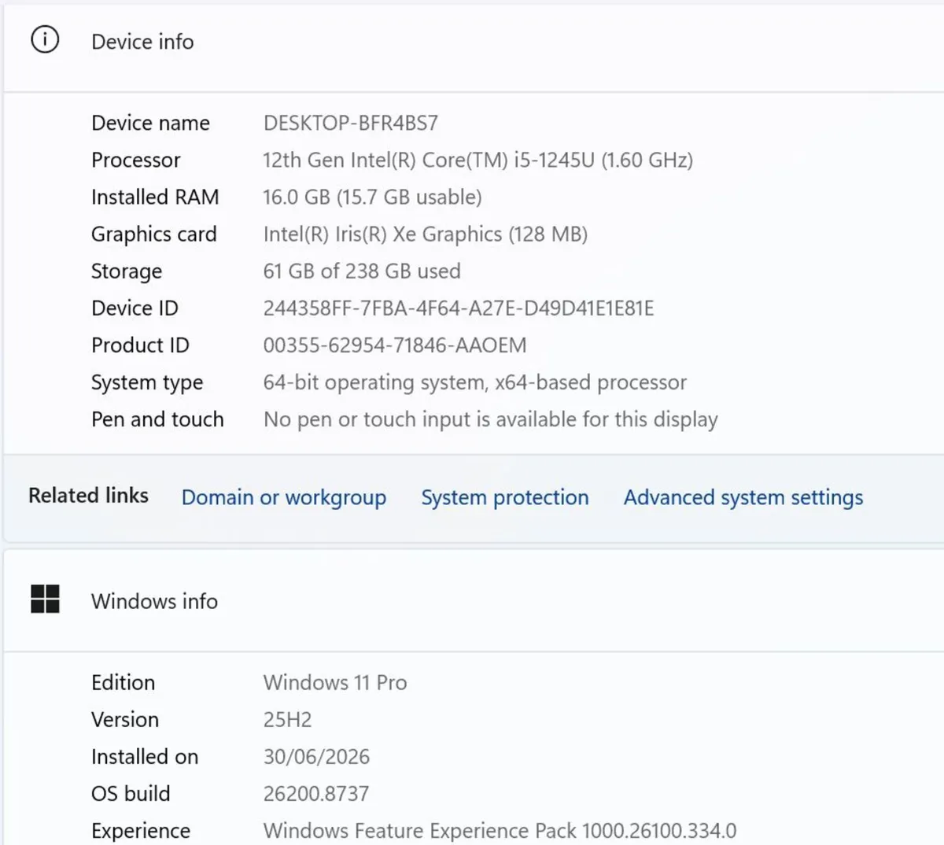The height and width of the screenshot is (845, 944).
Task: Click the Installed RAM label
Action: [x=155, y=197]
